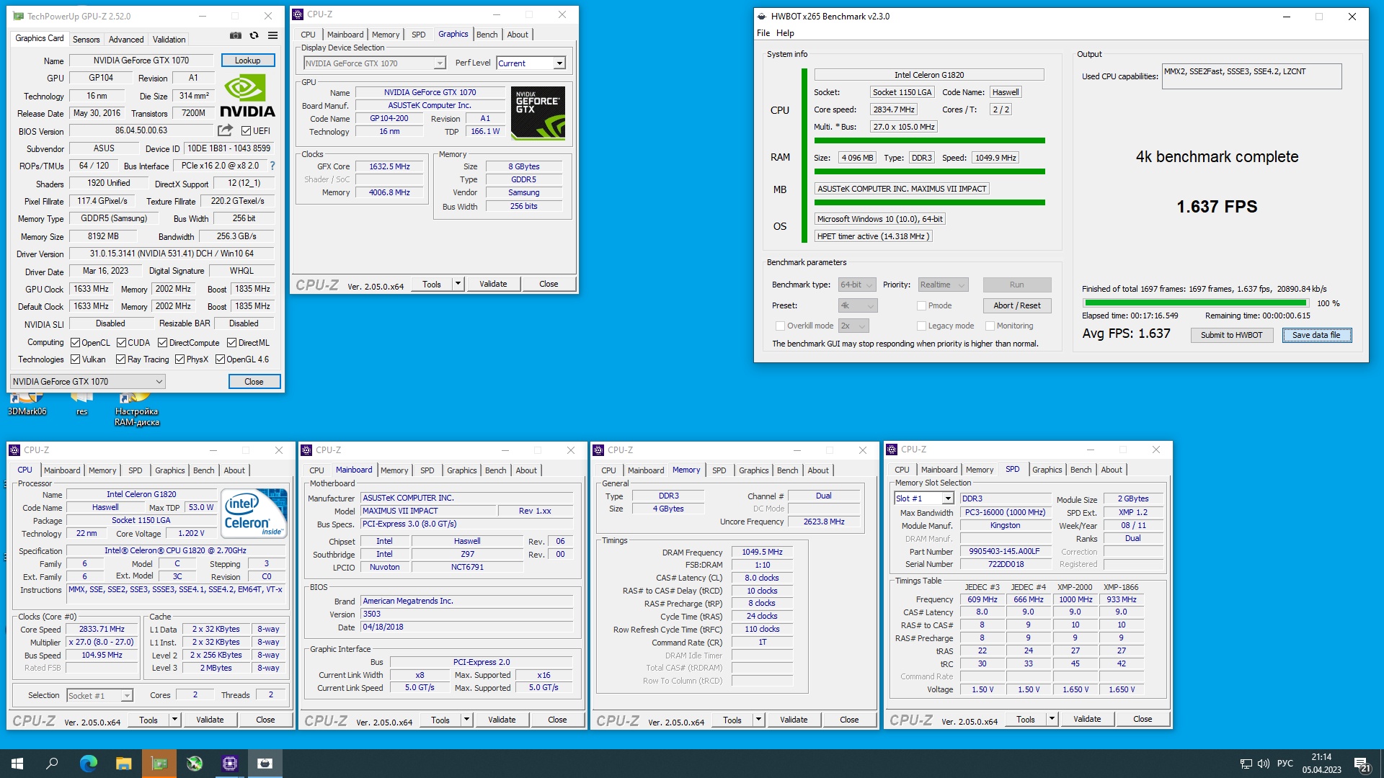The image size is (1384, 778).
Task: Toggle the Ray Tracing checkbox
Action: click(120, 359)
